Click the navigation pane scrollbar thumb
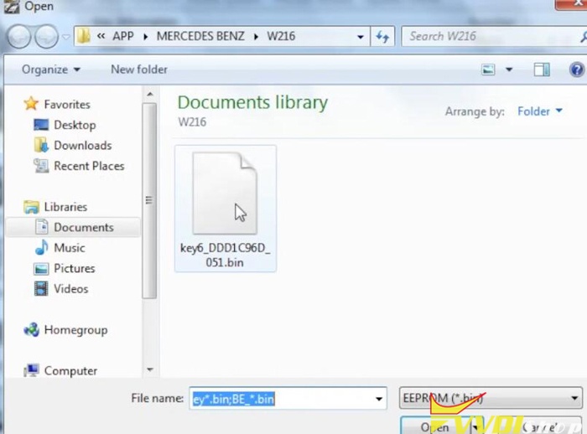The image size is (587, 434). [149, 200]
